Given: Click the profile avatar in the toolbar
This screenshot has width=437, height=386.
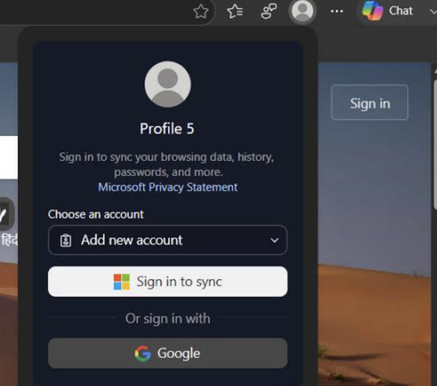Looking at the screenshot, I should point(302,11).
